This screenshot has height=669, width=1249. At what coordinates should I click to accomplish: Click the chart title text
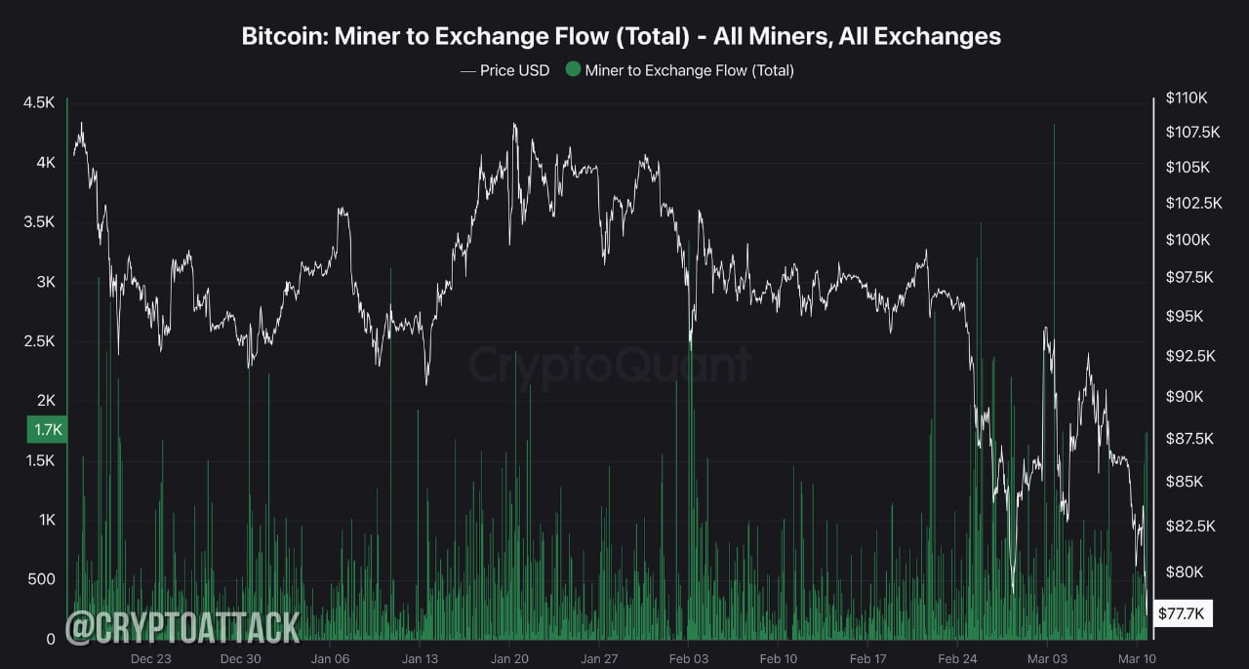point(622,36)
